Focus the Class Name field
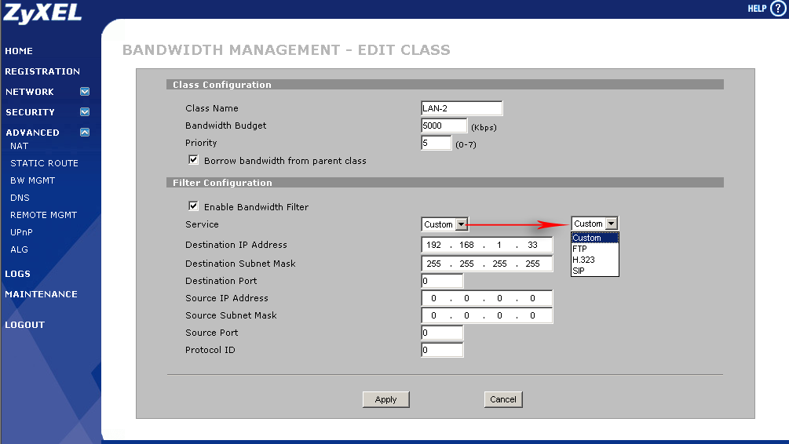The height and width of the screenshot is (444, 789). tap(462, 108)
